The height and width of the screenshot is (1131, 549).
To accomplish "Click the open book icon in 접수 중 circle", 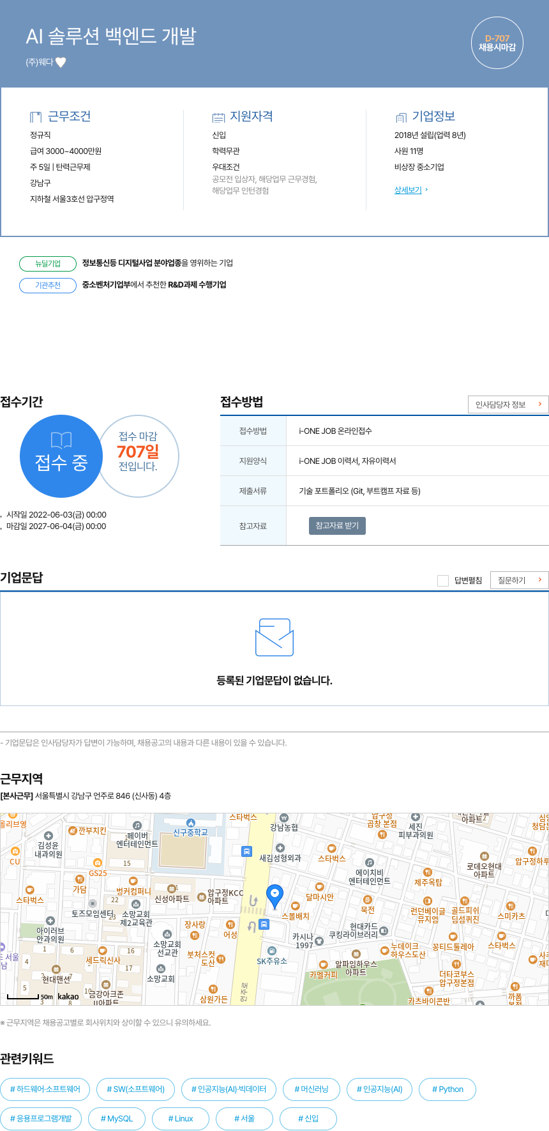I will pyautogui.click(x=61, y=440).
